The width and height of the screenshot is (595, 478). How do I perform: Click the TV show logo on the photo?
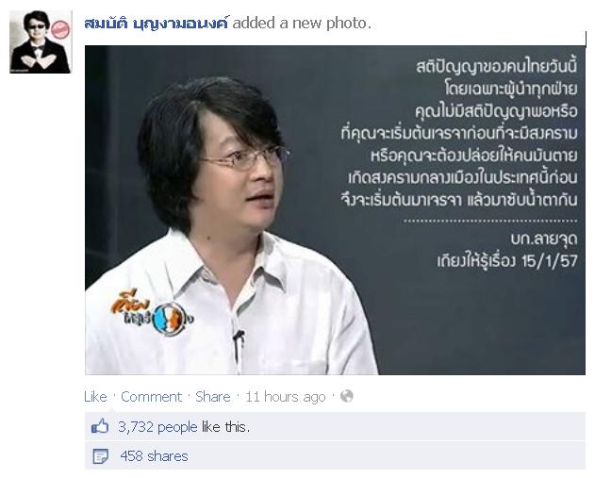153,313
